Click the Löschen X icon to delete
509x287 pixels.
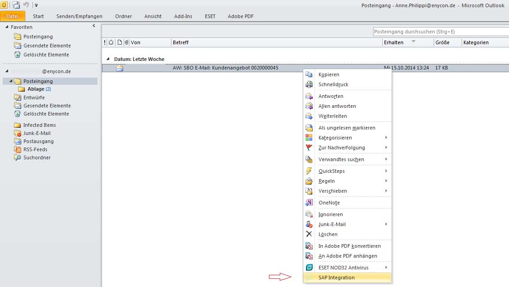tap(309, 234)
